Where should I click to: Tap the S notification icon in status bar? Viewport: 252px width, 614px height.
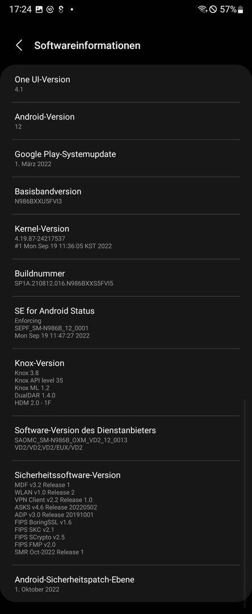tap(61, 10)
